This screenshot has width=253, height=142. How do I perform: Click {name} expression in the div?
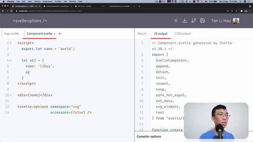tap(34, 95)
